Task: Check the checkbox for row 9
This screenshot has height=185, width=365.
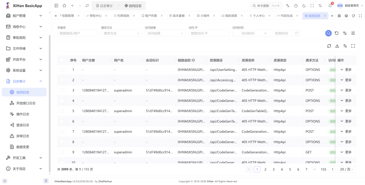Action: point(62,152)
